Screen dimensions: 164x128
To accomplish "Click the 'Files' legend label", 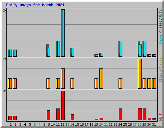I will click(160, 26).
